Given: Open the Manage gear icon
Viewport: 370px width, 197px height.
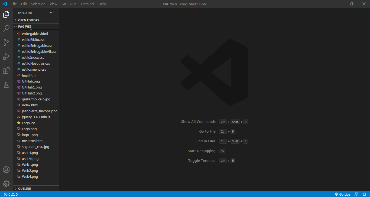Looking at the screenshot, I should [6, 184].
